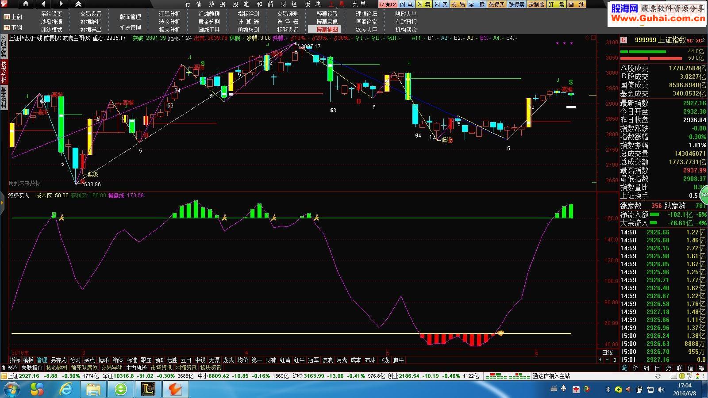
Task: Select the 疯牛 indicator tab
Action: point(398,360)
